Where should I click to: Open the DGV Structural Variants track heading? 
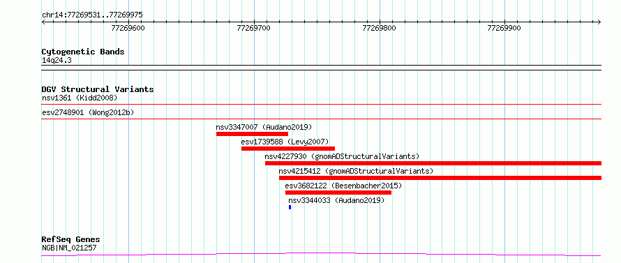tap(98, 89)
